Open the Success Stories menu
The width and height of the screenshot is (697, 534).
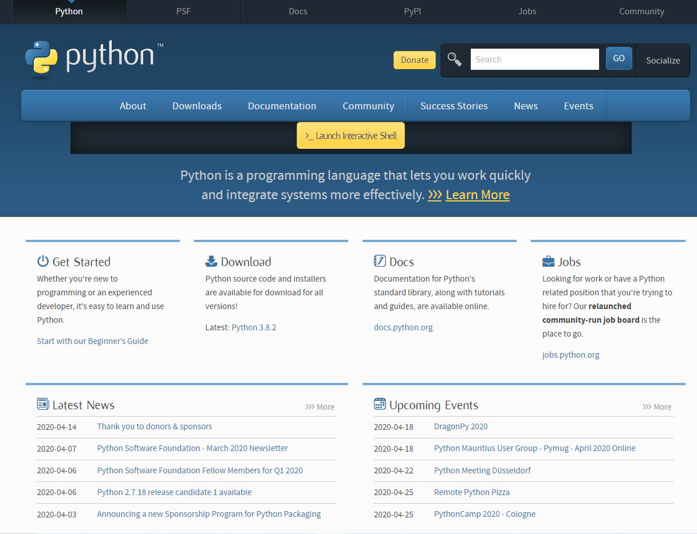[x=454, y=106]
